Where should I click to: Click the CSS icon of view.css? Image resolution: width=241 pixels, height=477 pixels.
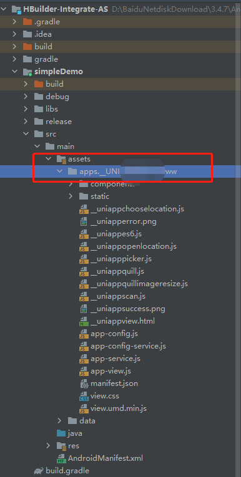pos(84,396)
